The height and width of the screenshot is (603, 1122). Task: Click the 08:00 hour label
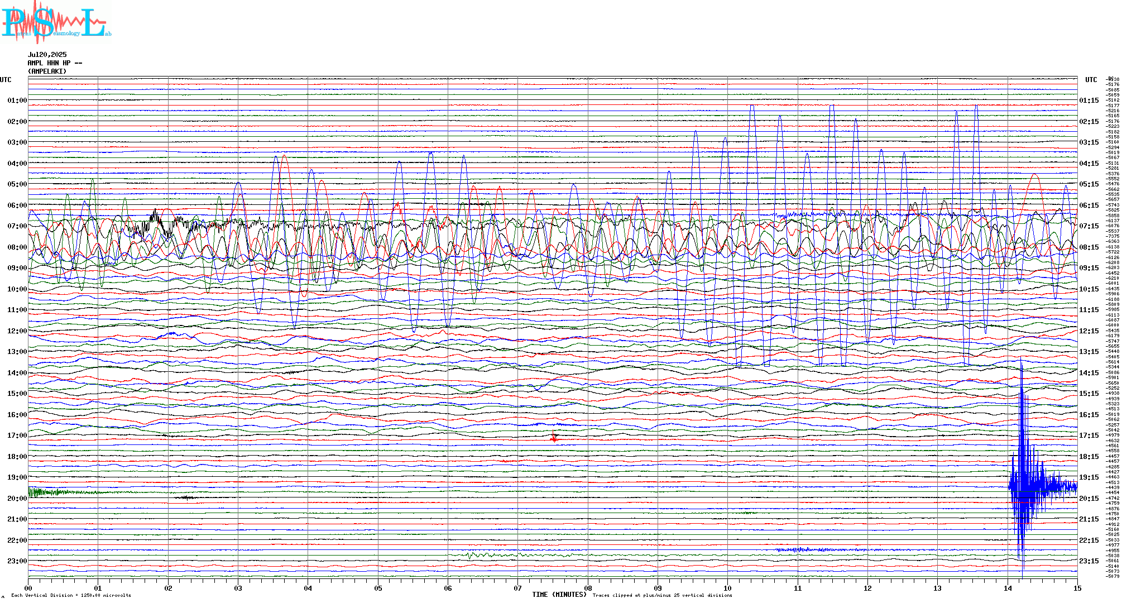point(17,247)
